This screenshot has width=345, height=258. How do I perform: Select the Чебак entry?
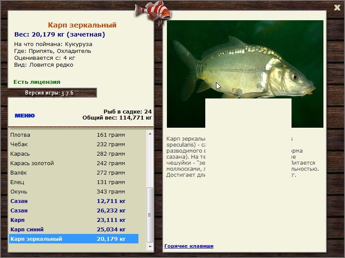coord(74,144)
